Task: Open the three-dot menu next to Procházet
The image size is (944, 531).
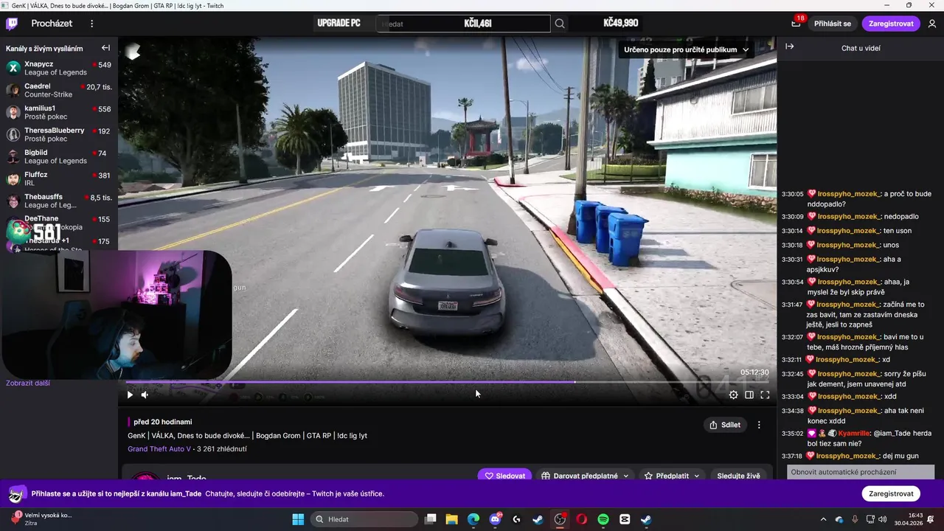Action: tap(92, 24)
